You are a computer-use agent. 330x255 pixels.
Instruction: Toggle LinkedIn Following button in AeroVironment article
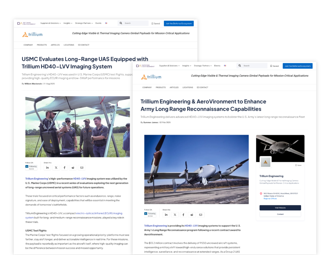coord(150,214)
